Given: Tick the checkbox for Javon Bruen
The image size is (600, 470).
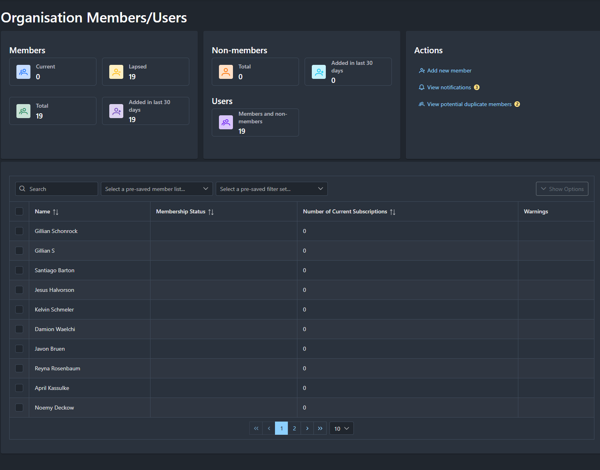Looking at the screenshot, I should click(19, 349).
